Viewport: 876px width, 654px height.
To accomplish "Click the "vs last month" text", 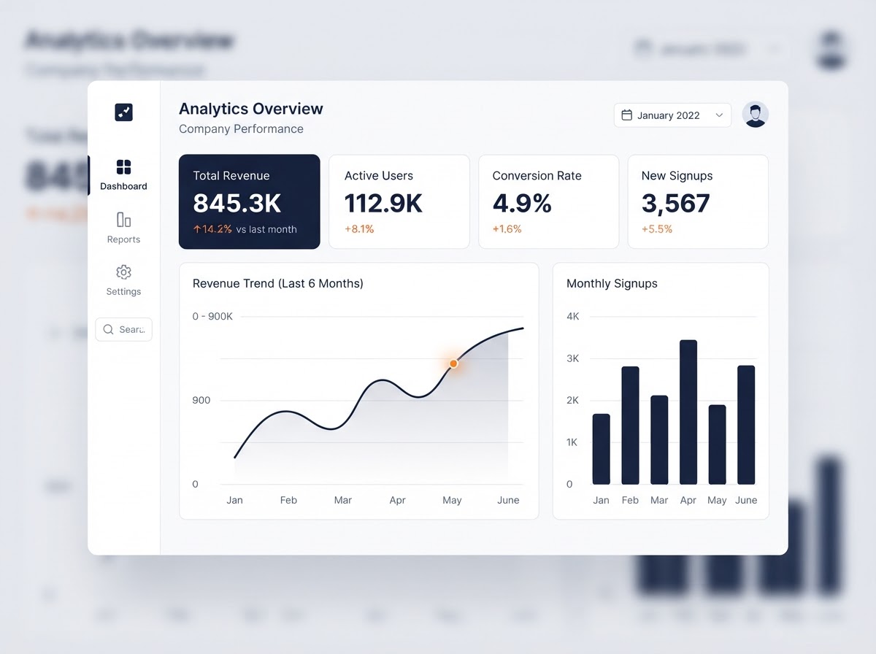I will click(266, 229).
